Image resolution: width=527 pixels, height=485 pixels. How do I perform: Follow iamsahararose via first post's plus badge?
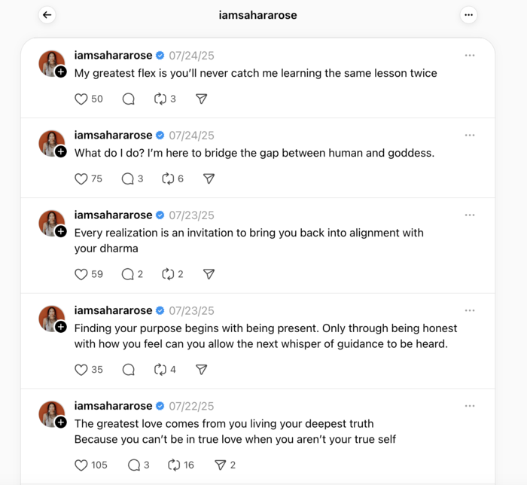point(61,72)
